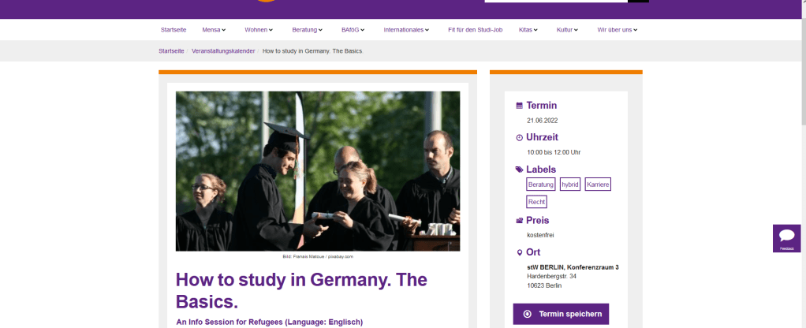Select Fit für den Studi-Job menu item
806x328 pixels.
(x=473, y=30)
